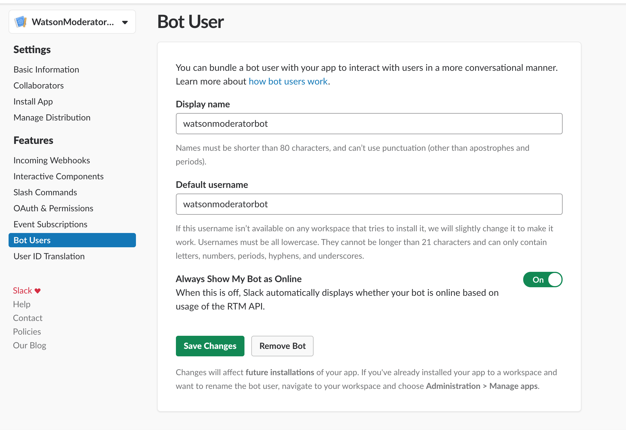Click the WatsonModerator app icon
This screenshot has height=430, width=626.
(21, 22)
